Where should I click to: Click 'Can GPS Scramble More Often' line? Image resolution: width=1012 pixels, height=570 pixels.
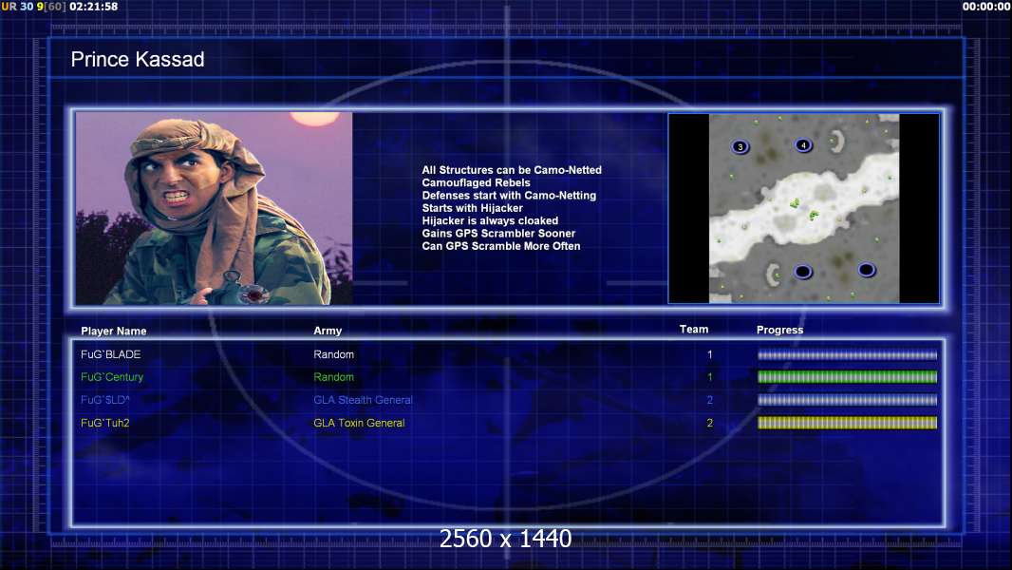(x=501, y=246)
